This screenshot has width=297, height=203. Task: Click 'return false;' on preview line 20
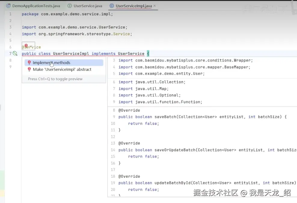tap(144, 189)
